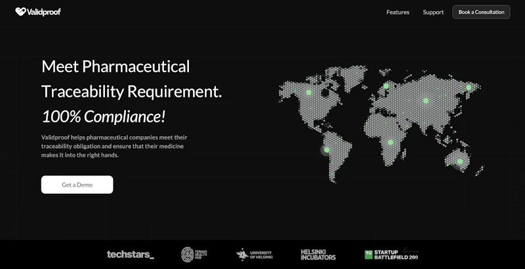The image size is (525, 269).
Task: Click the paragraph beginning 'Validproof helps pharmaceutical'
Action: click(114, 146)
